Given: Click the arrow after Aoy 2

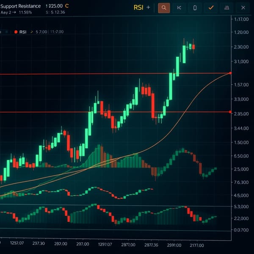Looking at the screenshot, I should pyautogui.click(x=14, y=12).
